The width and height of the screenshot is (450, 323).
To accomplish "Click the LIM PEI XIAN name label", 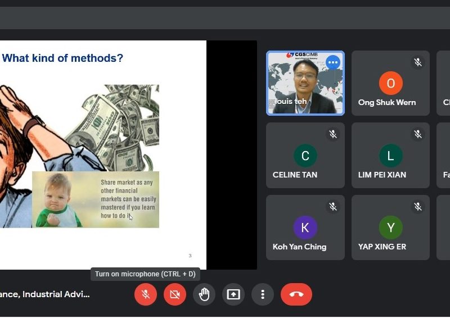I will pyautogui.click(x=382, y=175).
